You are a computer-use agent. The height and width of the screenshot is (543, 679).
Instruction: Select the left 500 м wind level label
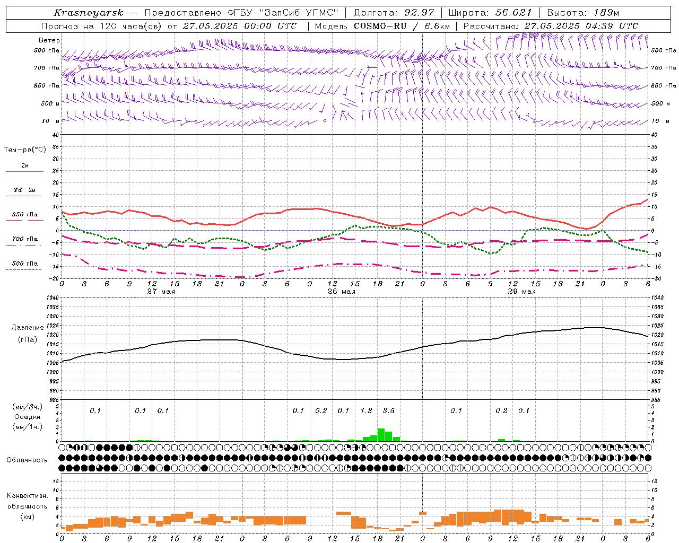(51, 103)
